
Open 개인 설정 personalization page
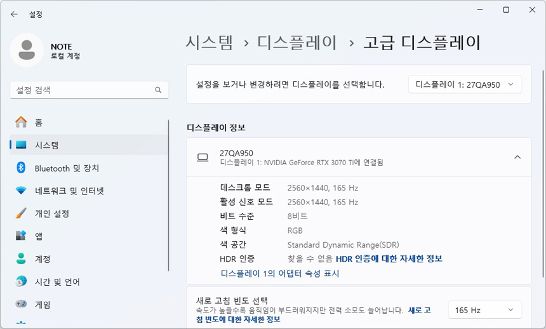pyautogui.click(x=51, y=213)
